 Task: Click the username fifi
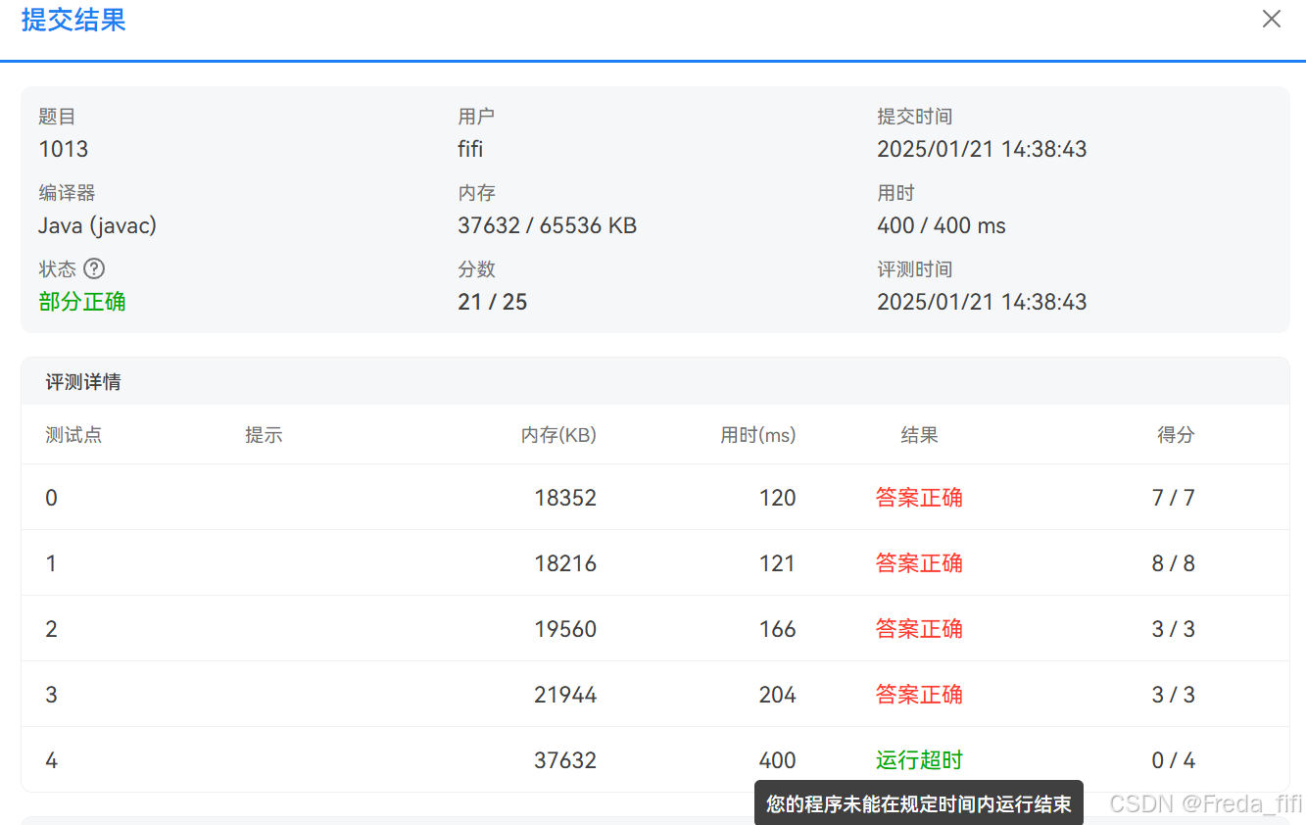(x=469, y=149)
